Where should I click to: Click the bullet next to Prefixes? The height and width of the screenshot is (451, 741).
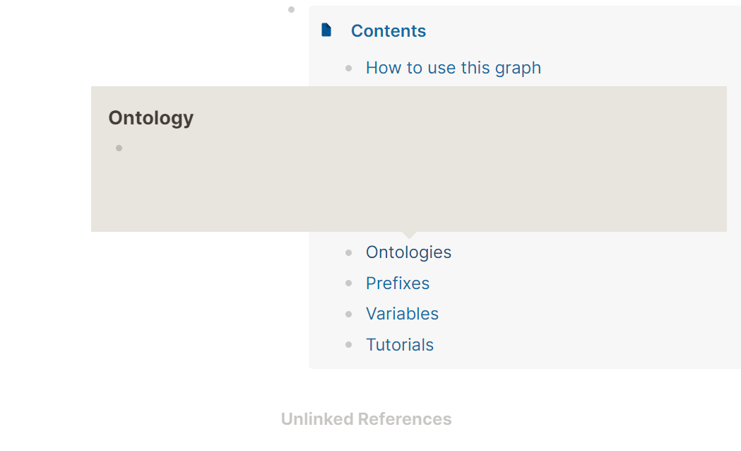coord(348,283)
